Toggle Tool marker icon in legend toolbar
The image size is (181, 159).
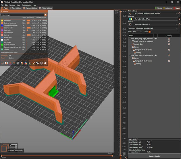coord(45,63)
